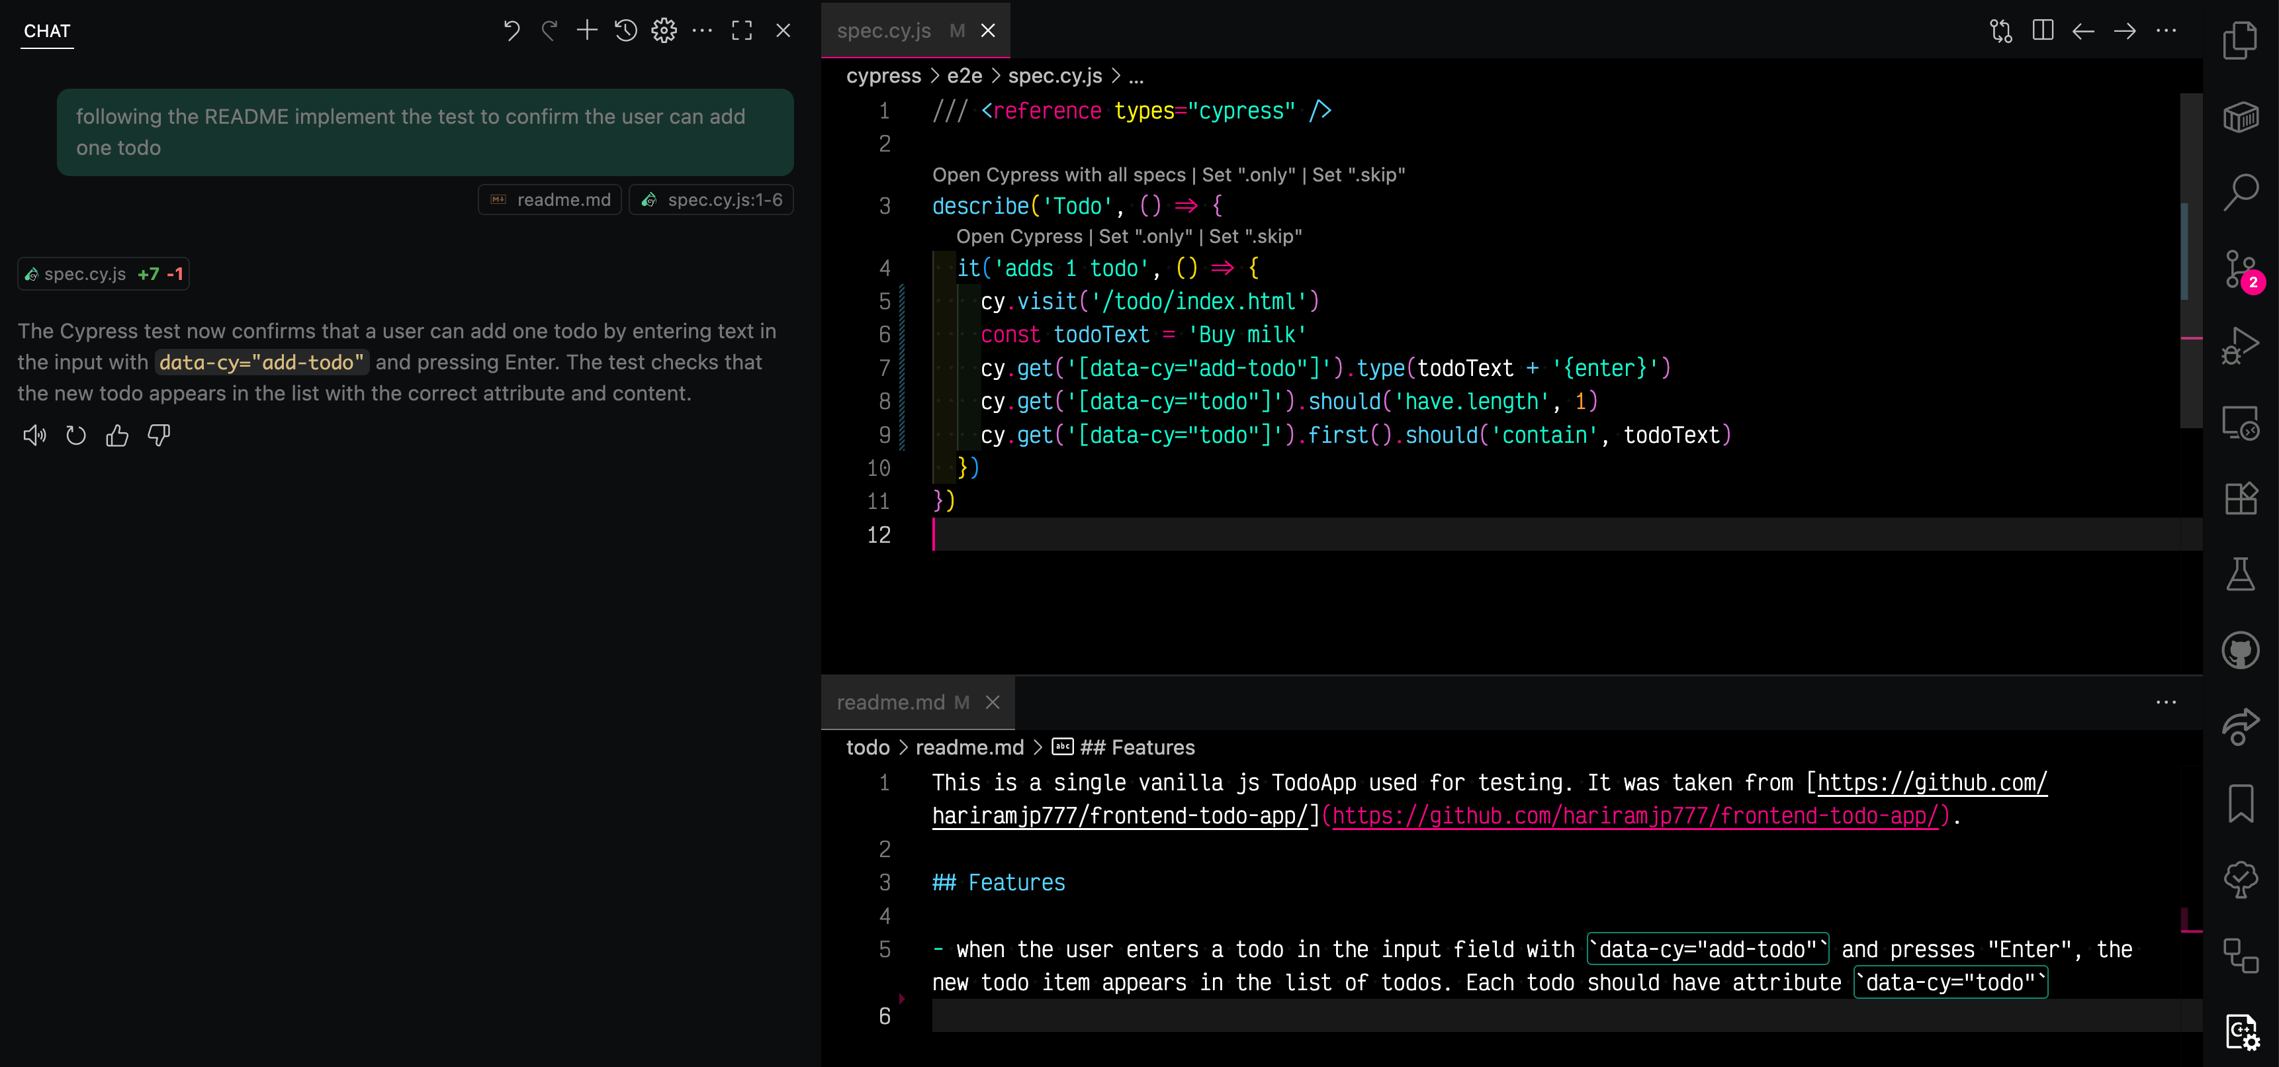The width and height of the screenshot is (2279, 1067).
Task: Expand ## Features breadcrumb symbol
Action: (x=1124, y=747)
